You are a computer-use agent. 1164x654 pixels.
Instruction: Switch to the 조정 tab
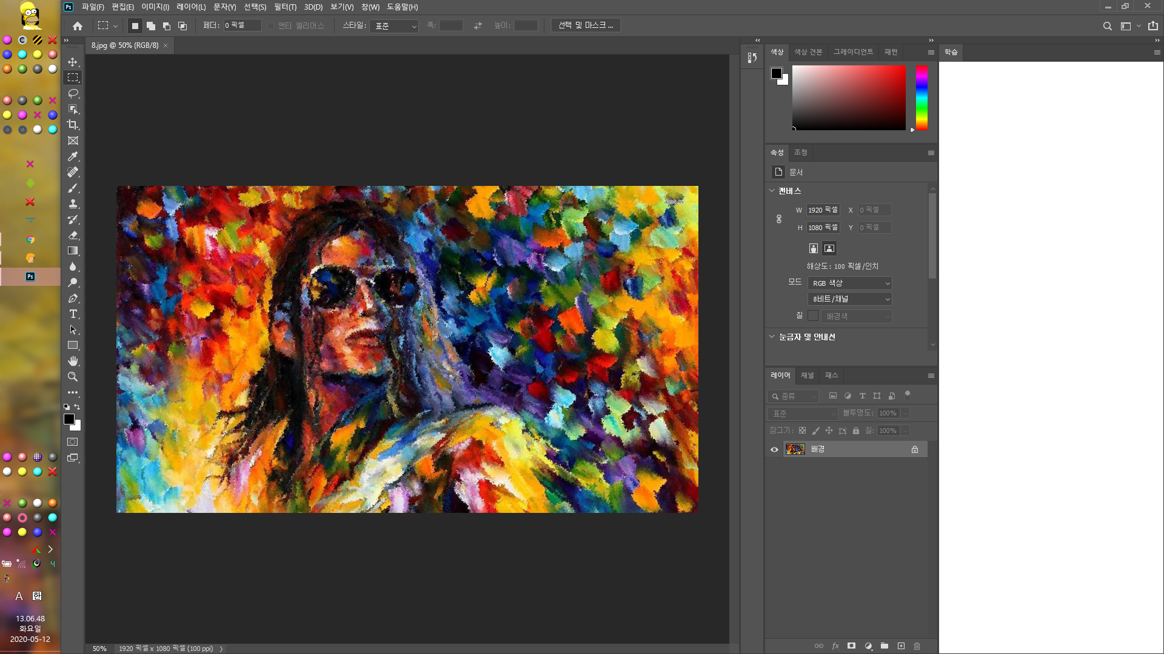tap(801, 153)
